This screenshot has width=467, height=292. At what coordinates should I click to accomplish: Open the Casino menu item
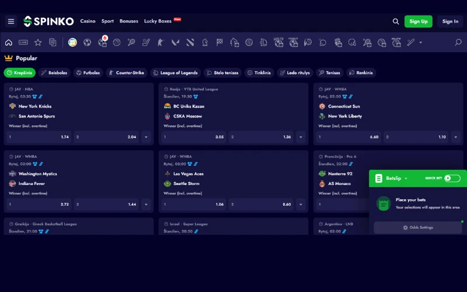[88, 21]
